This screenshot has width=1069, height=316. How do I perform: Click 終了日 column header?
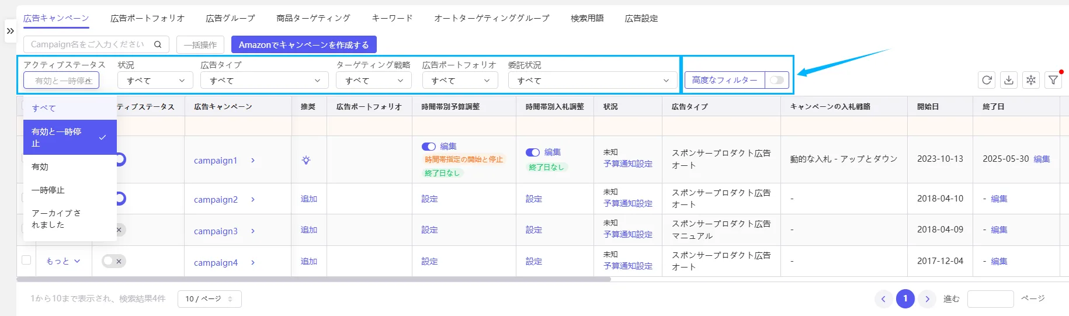tap(994, 106)
